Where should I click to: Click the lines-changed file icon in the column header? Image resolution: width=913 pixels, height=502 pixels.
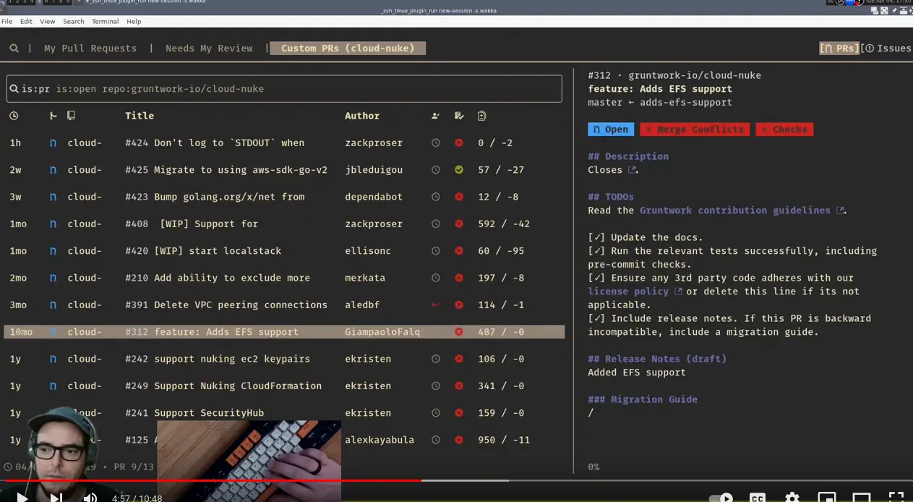481,116
